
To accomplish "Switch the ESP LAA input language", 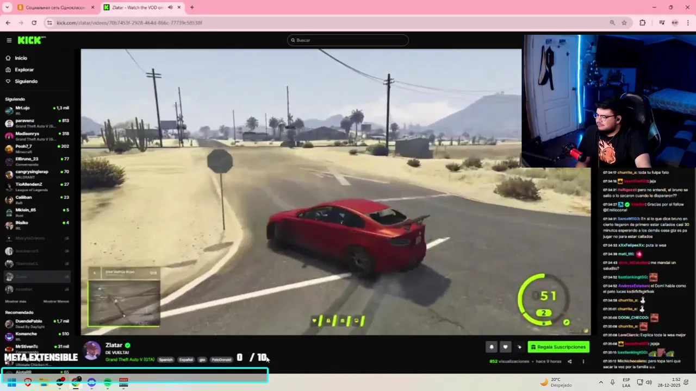I will click(626, 382).
